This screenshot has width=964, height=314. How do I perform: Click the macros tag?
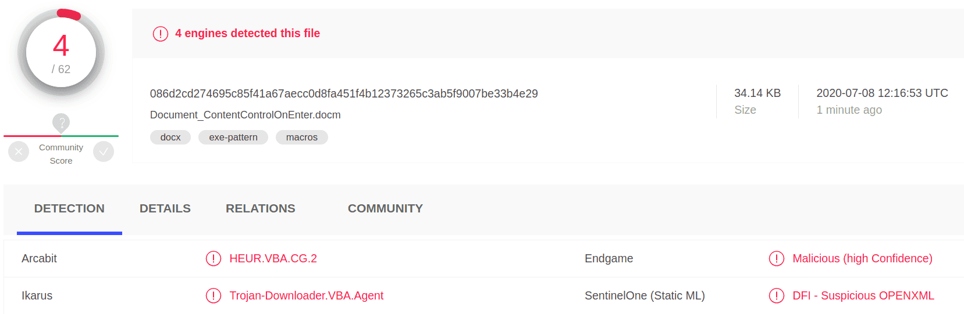(x=301, y=138)
